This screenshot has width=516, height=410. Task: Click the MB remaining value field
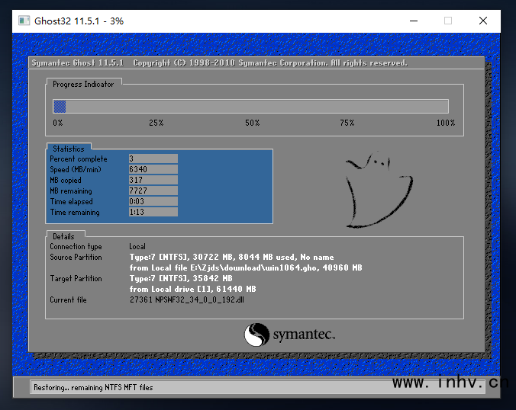click(153, 191)
